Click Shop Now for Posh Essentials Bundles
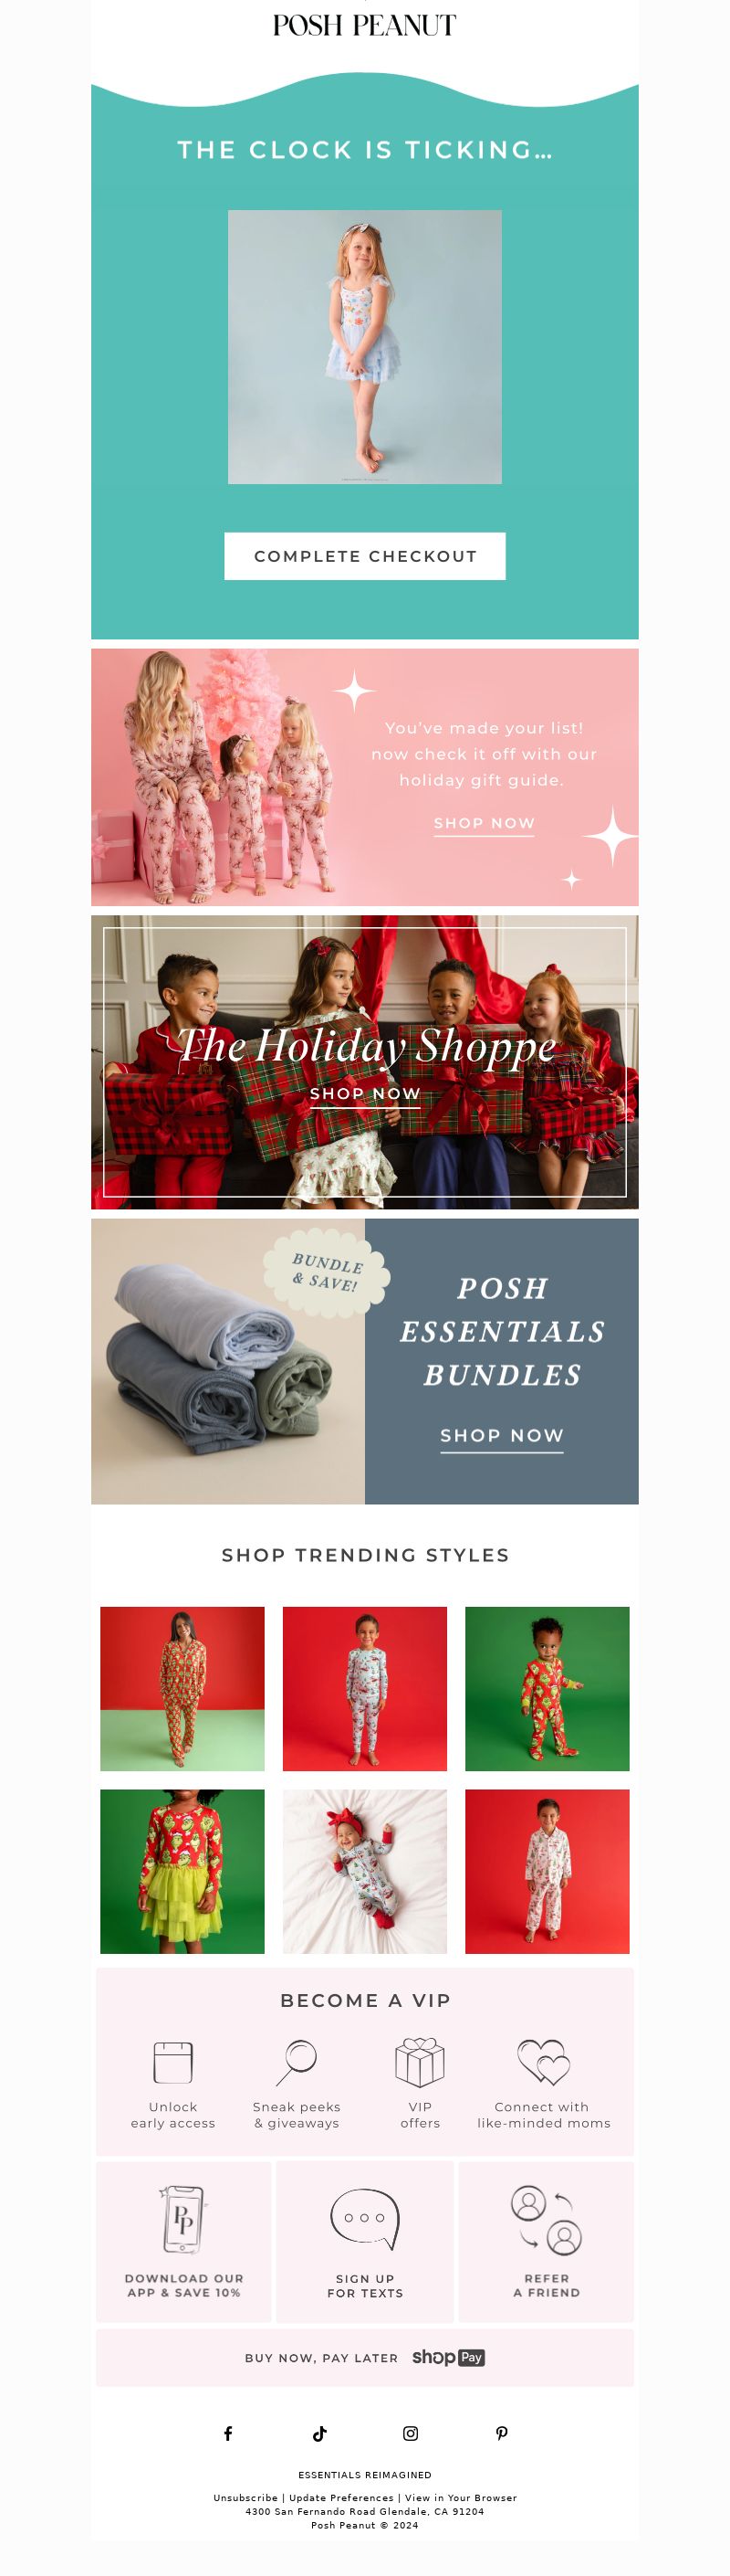This screenshot has width=730, height=2576. (x=501, y=1436)
